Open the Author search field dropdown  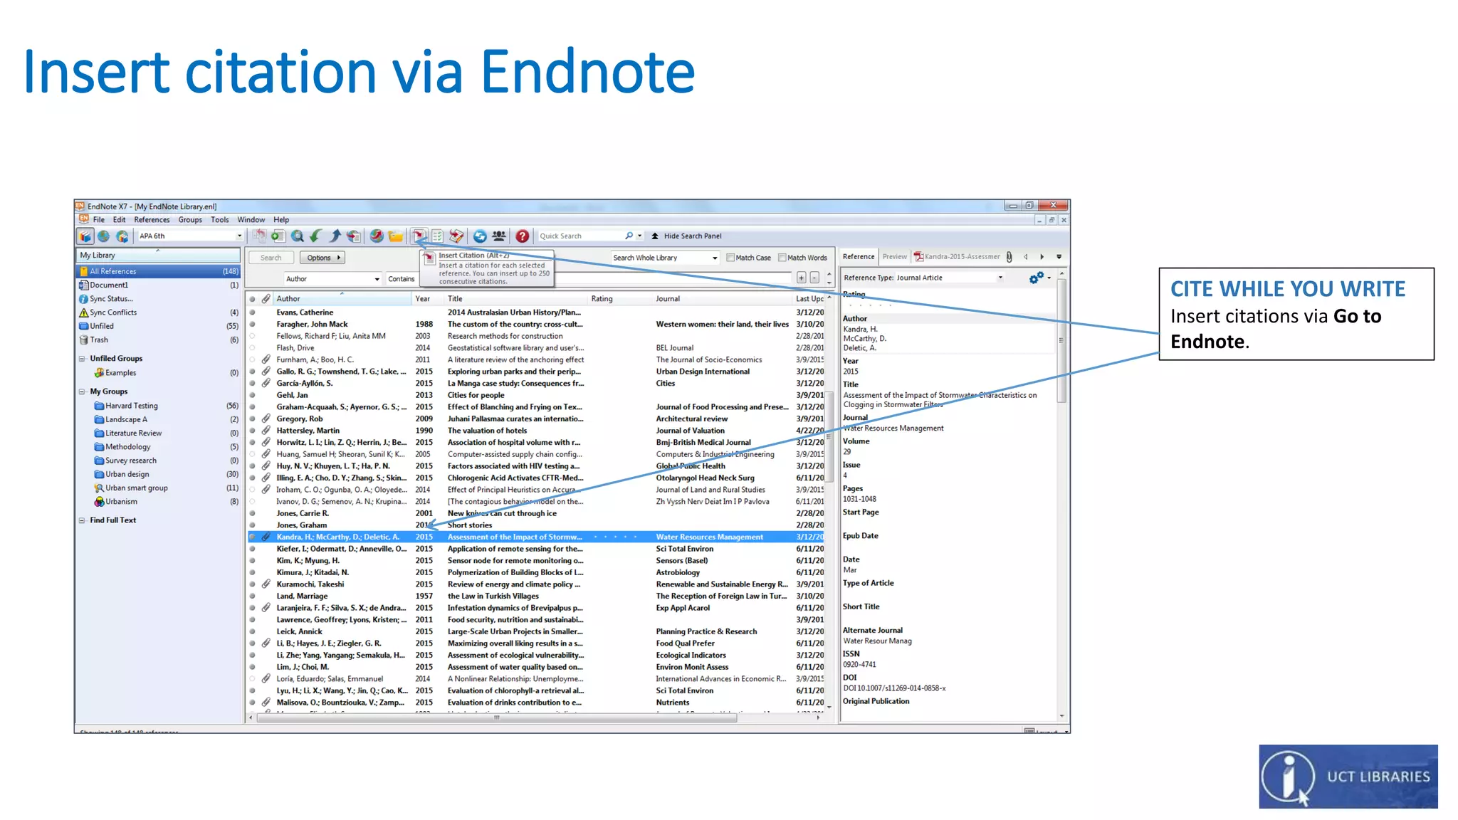click(x=333, y=279)
